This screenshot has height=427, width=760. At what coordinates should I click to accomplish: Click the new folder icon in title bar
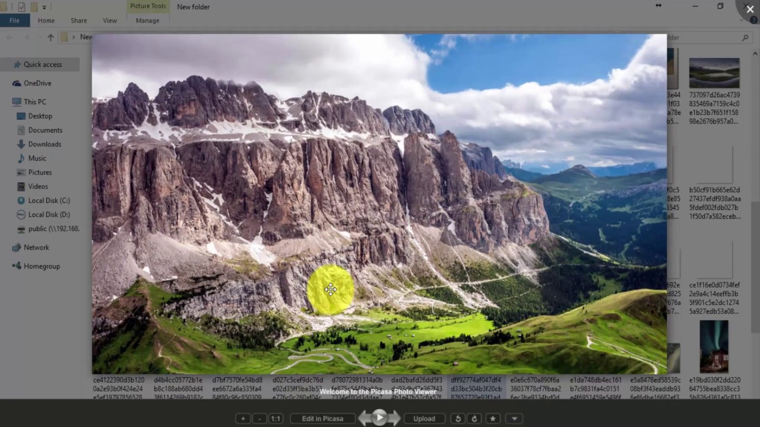[34, 7]
